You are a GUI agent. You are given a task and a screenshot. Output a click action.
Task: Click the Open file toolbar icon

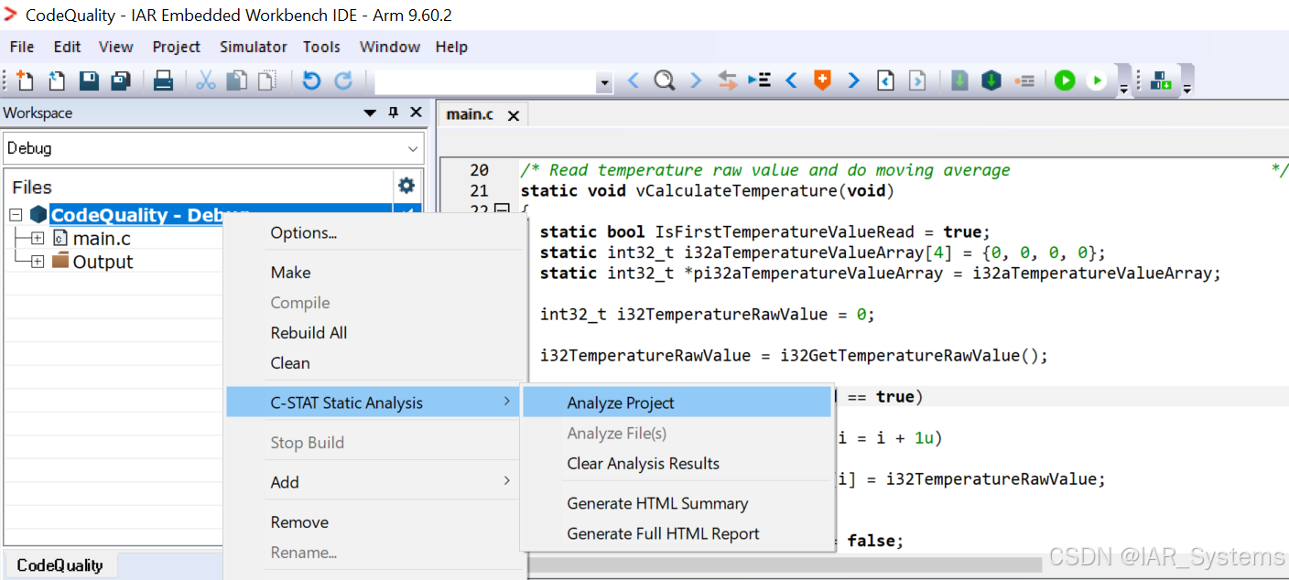[x=57, y=81]
